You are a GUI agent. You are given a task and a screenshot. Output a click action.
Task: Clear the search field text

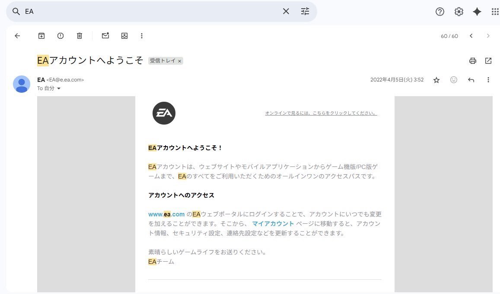click(286, 12)
